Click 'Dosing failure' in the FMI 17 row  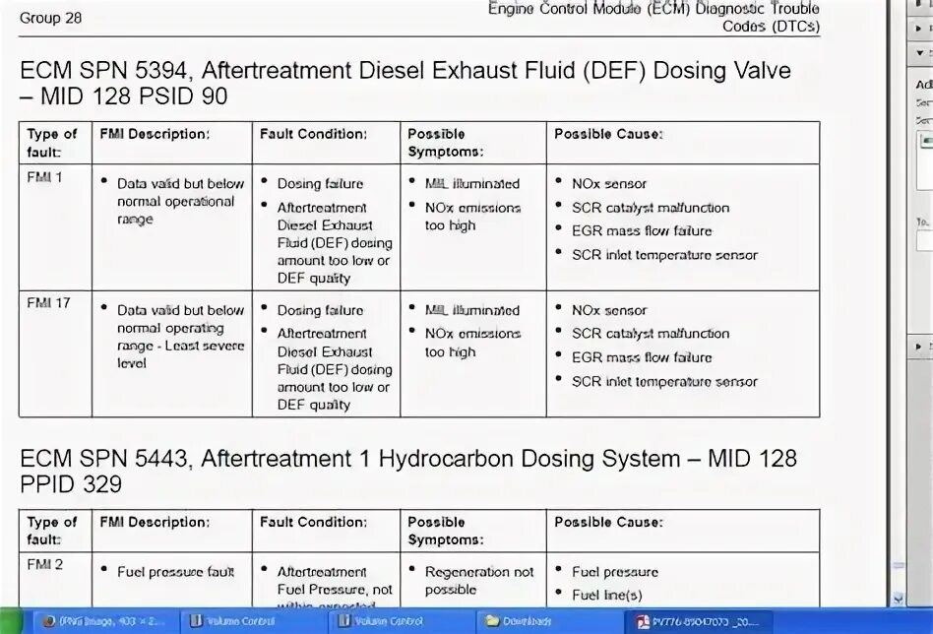[x=320, y=310]
